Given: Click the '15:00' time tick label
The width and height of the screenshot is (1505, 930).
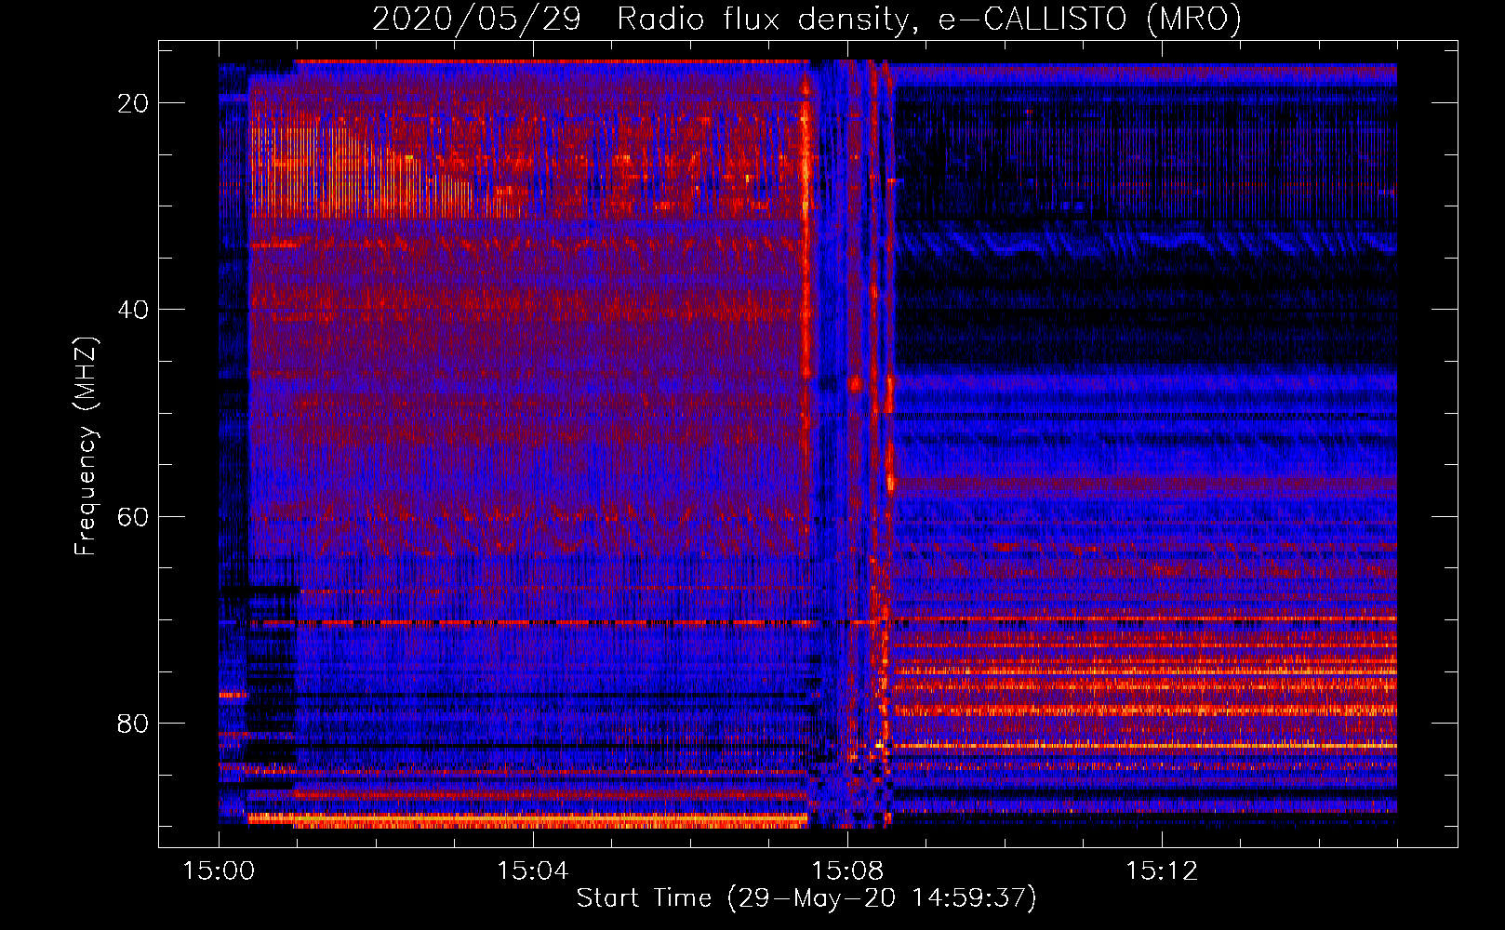Looking at the screenshot, I should 219,871.
